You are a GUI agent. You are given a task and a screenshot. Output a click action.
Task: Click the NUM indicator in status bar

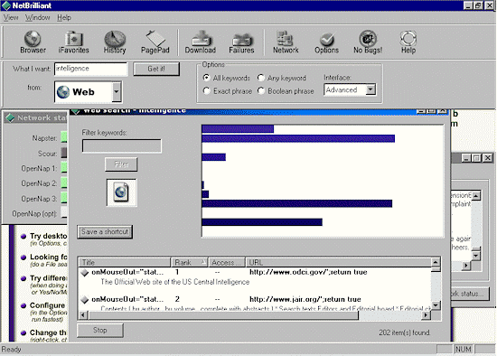coord(463,350)
